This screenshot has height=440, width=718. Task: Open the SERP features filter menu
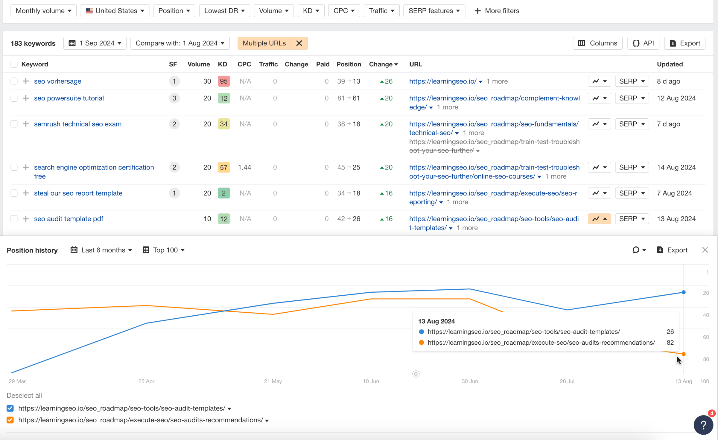[x=434, y=11]
